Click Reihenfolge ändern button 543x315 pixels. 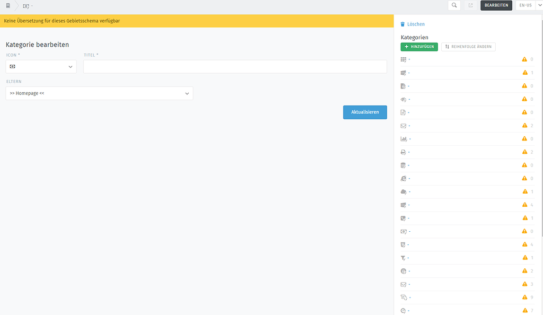468,47
